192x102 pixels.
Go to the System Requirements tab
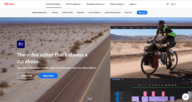point(113,12)
